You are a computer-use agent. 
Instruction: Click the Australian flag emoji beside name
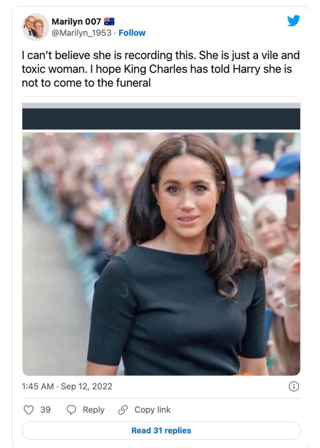coord(109,22)
